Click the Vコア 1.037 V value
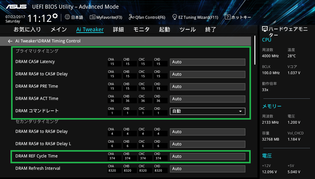This screenshot has width=315, height=179. (x=294, y=73)
